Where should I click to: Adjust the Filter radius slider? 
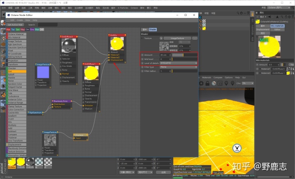pyautogui.click(x=184, y=71)
